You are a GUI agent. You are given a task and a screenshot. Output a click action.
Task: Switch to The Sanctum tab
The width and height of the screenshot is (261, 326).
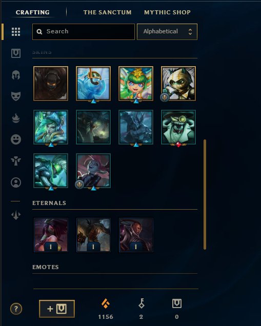pyautogui.click(x=108, y=12)
